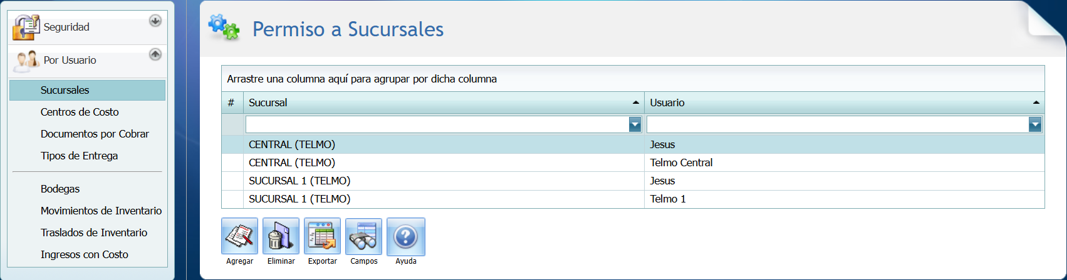Open the Ayuda help icon

coord(405,236)
